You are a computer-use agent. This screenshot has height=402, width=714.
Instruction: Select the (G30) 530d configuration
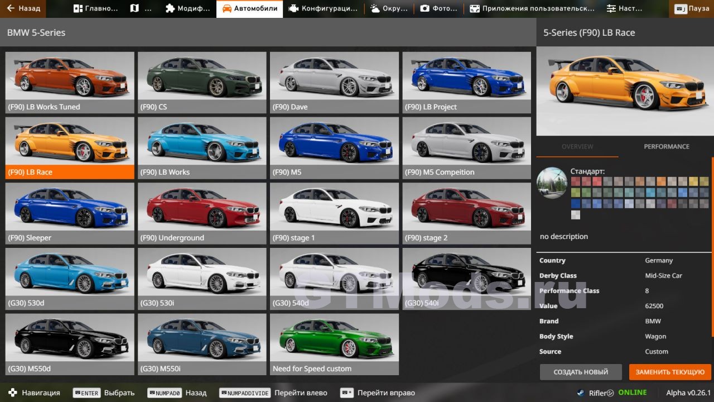click(70, 279)
